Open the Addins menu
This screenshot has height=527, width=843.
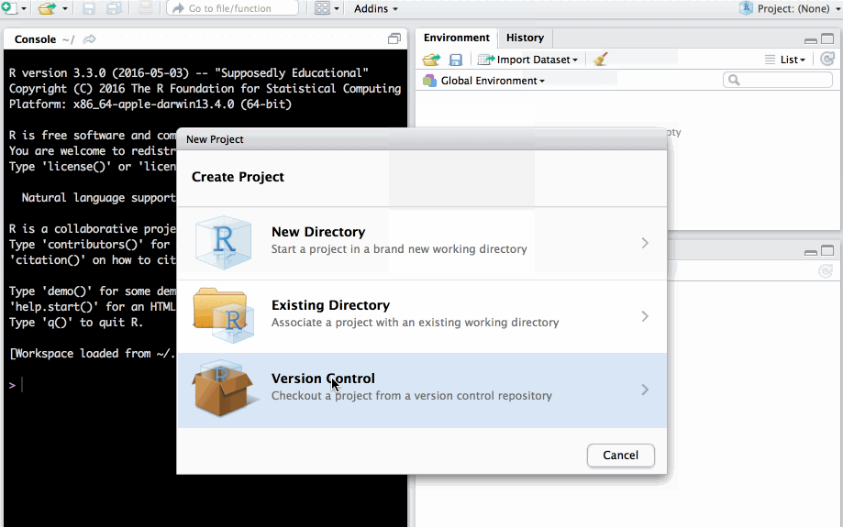376,8
